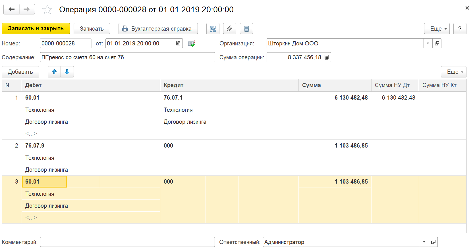
Task: Add operation to favorites with the star
Action: (47, 10)
